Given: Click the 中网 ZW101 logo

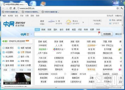Looking at the screenshot, I should point(14,24).
